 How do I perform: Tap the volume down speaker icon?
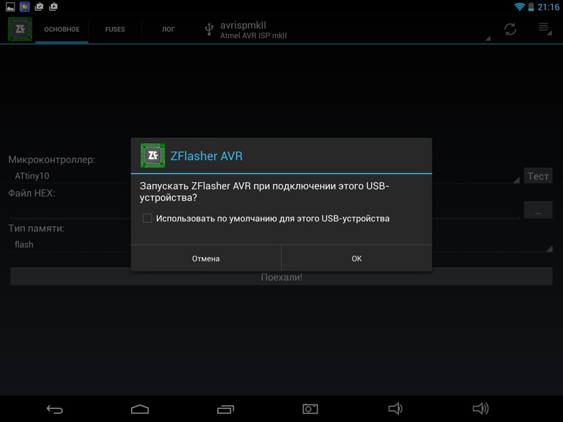[x=395, y=409]
